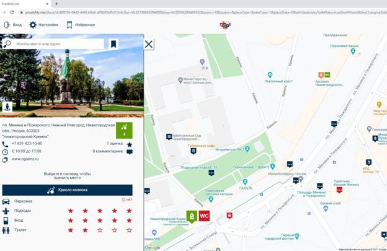Viewport: 387px width, 251px height.
Task: Click the ГАЗ-67Б map pin
Action: [x=245, y=182]
